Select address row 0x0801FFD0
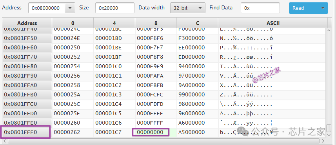This screenshot has width=336, height=145. tap(27, 114)
